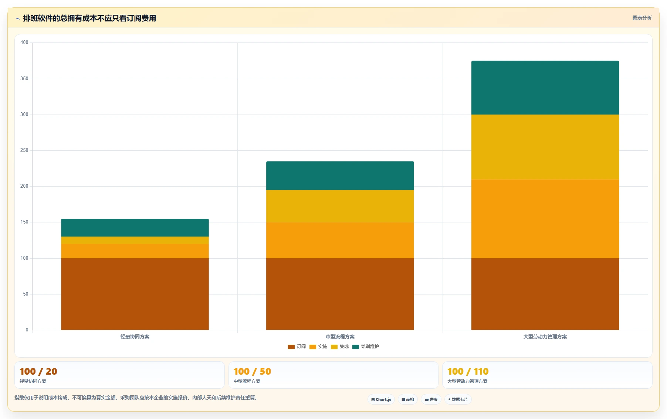
Task: Click the 订阅 brown legend color box
Action: click(291, 347)
